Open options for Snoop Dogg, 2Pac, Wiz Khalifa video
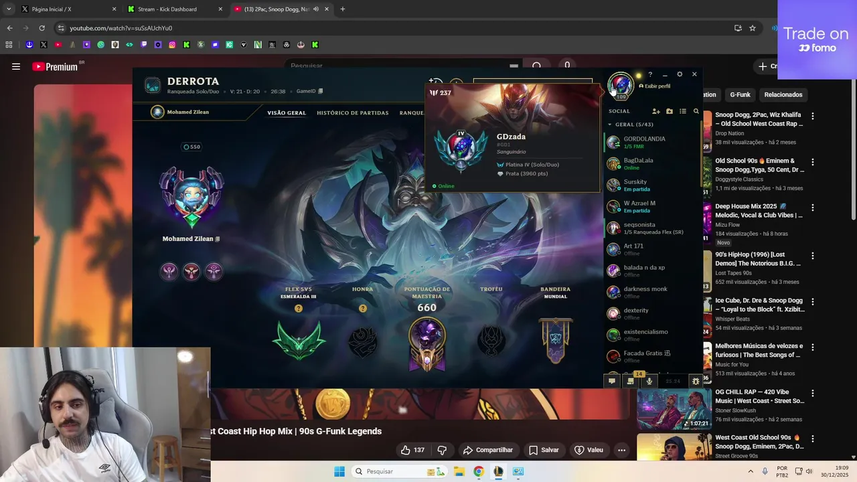 813,116
